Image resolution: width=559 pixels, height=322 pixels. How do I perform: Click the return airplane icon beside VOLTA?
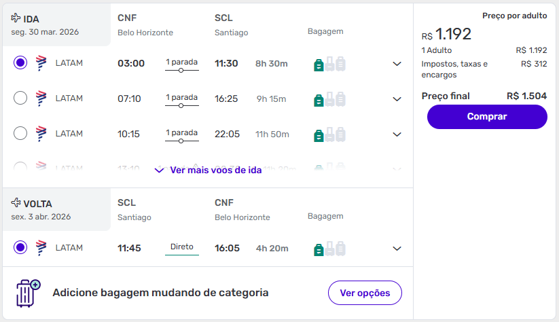(16, 203)
